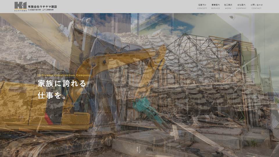Open the 会社案内 menu item

tap(241, 5)
